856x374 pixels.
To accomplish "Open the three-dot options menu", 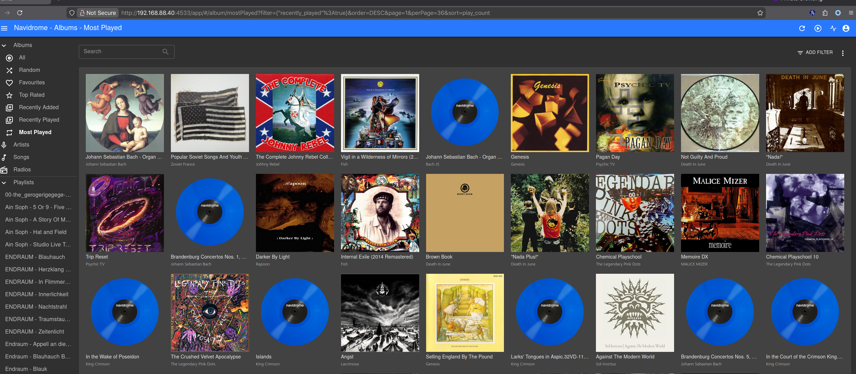I will (x=843, y=53).
